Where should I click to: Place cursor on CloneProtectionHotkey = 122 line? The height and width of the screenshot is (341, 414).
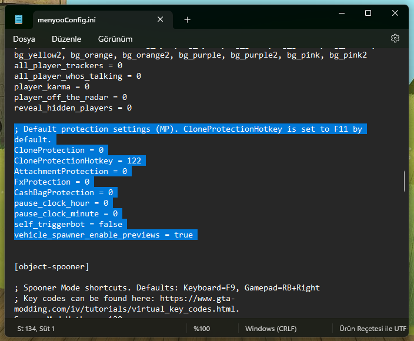(x=78, y=161)
